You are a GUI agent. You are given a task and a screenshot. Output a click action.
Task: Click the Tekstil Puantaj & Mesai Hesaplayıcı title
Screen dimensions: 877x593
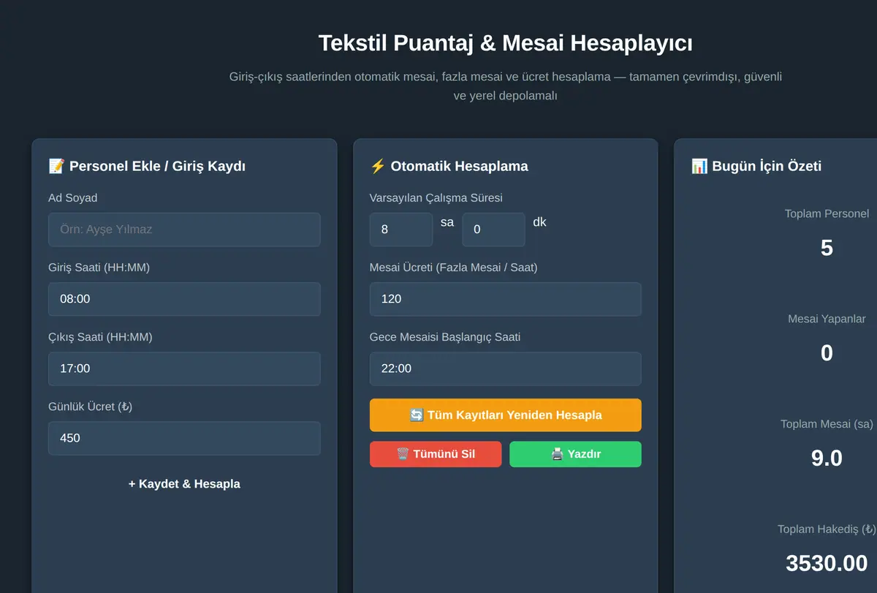(506, 43)
